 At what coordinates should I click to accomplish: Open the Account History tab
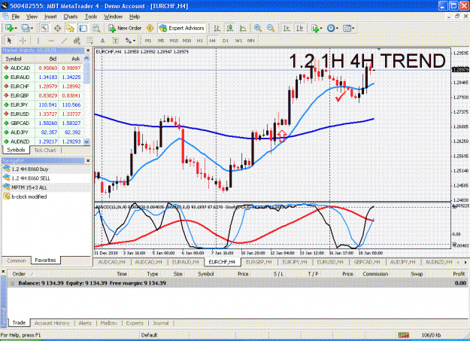52,323
